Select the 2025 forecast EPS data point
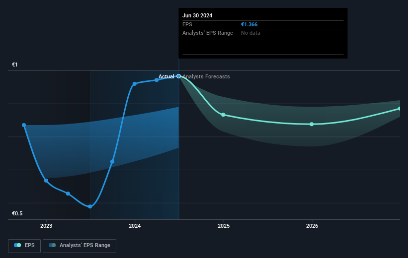The height and width of the screenshot is (258, 408). (223, 115)
